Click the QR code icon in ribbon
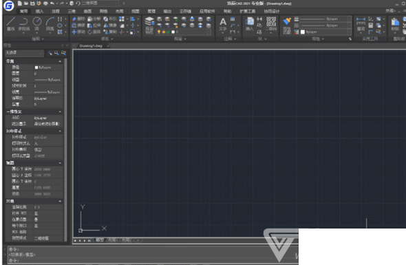406x265 pixels. click(271, 22)
